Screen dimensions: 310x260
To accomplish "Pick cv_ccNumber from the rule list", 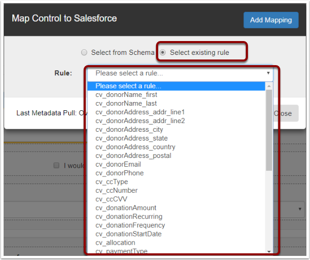I will point(176,190).
